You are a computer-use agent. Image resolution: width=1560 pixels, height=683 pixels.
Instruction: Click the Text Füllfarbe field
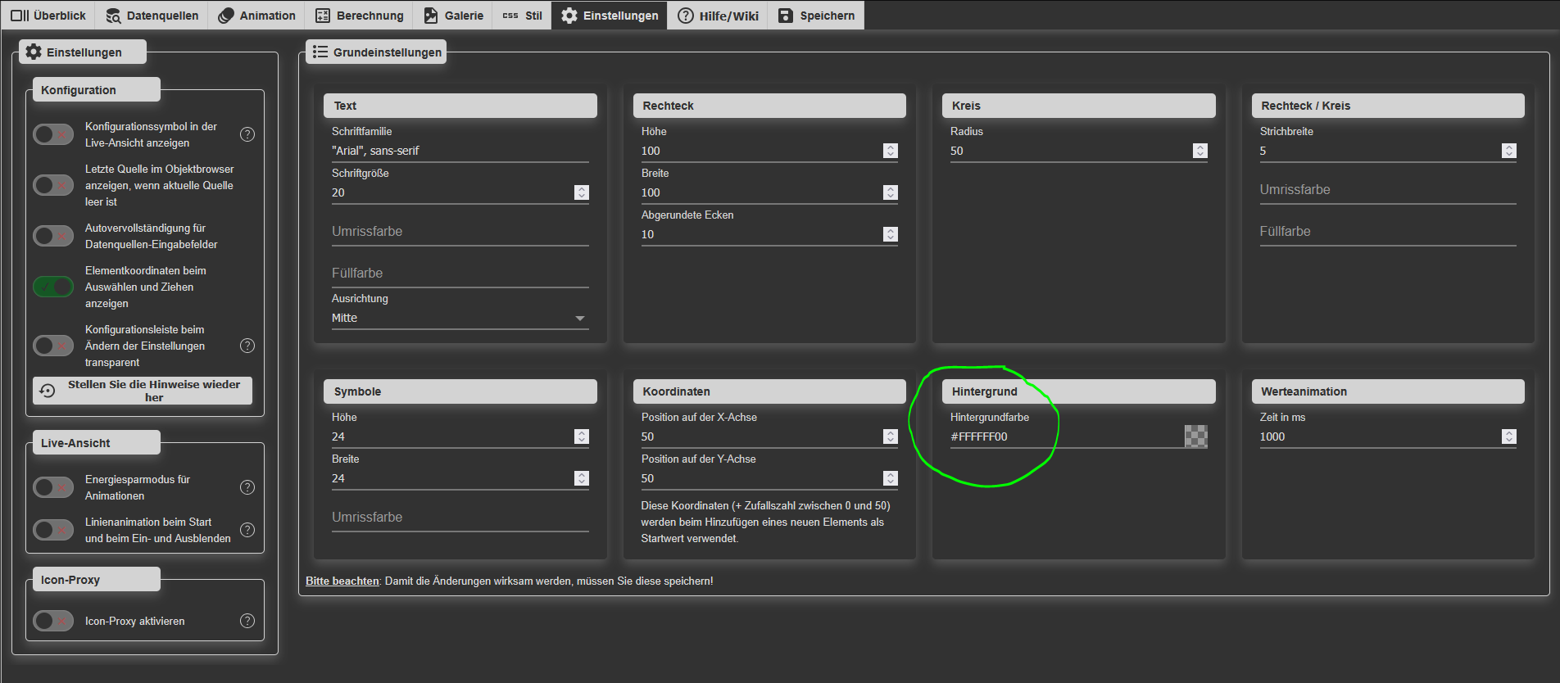pos(460,274)
